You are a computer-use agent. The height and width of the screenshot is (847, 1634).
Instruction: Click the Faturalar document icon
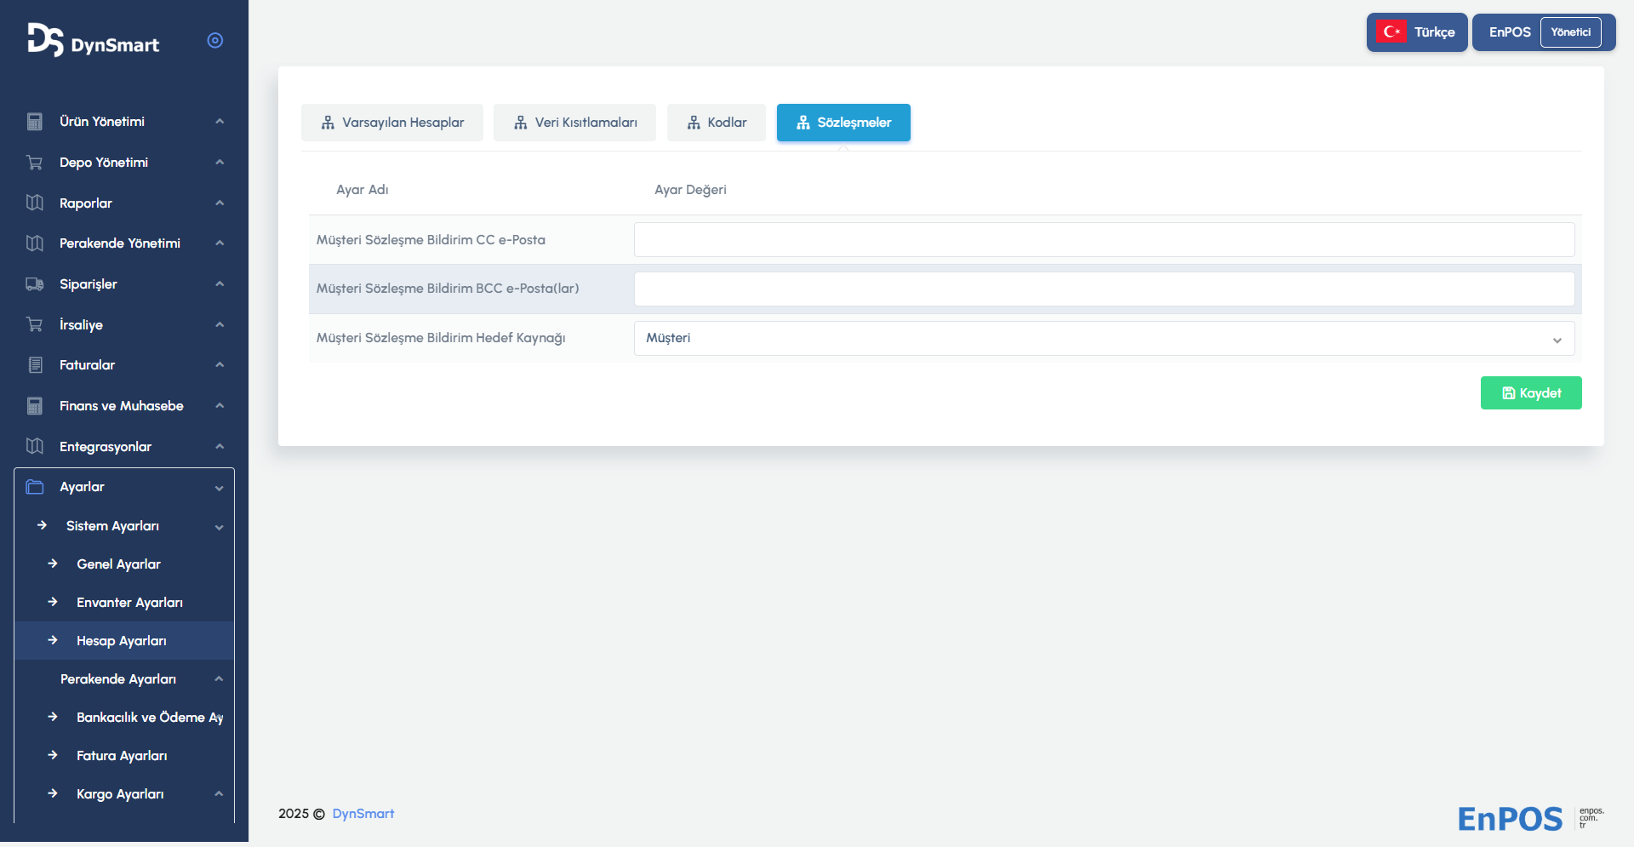(35, 365)
